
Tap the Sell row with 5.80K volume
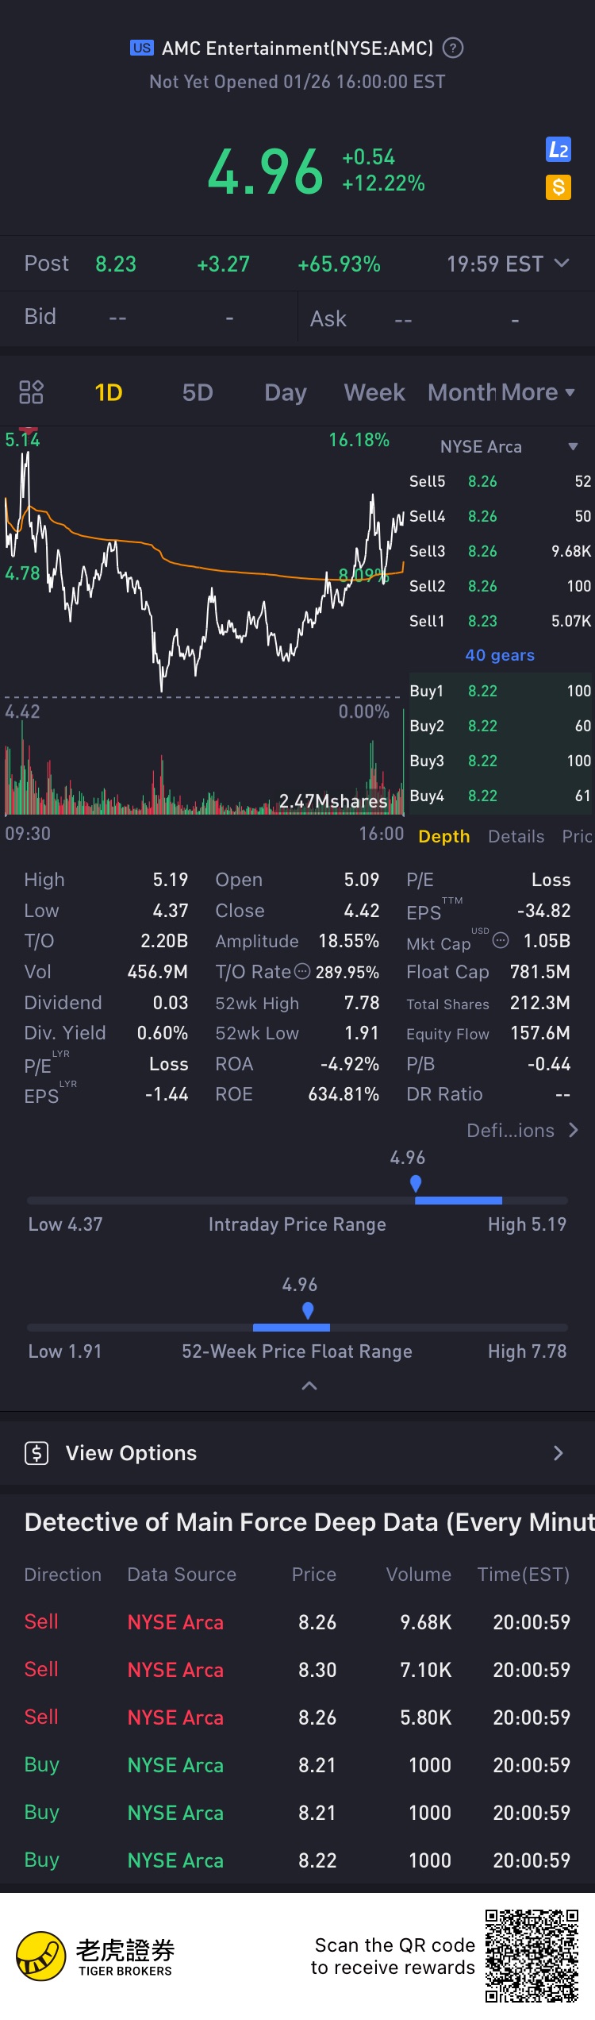tap(297, 1717)
